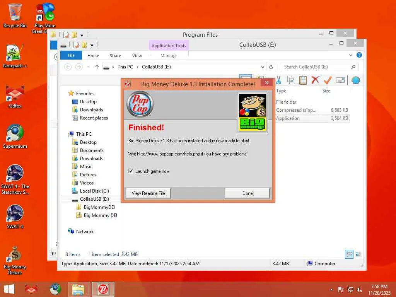
Task: Click the Forward navigation arrow
Action: click(x=79, y=67)
